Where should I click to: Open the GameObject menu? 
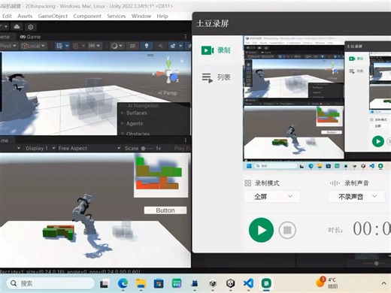(53, 16)
